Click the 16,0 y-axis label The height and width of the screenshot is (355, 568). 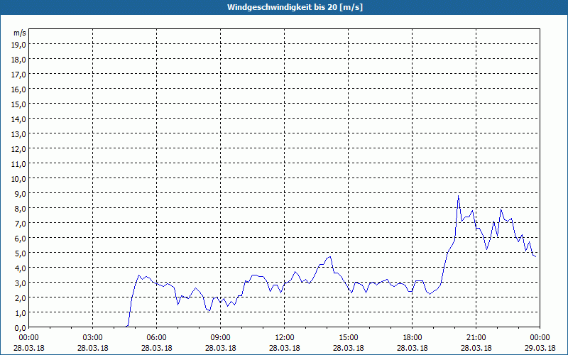20,89
